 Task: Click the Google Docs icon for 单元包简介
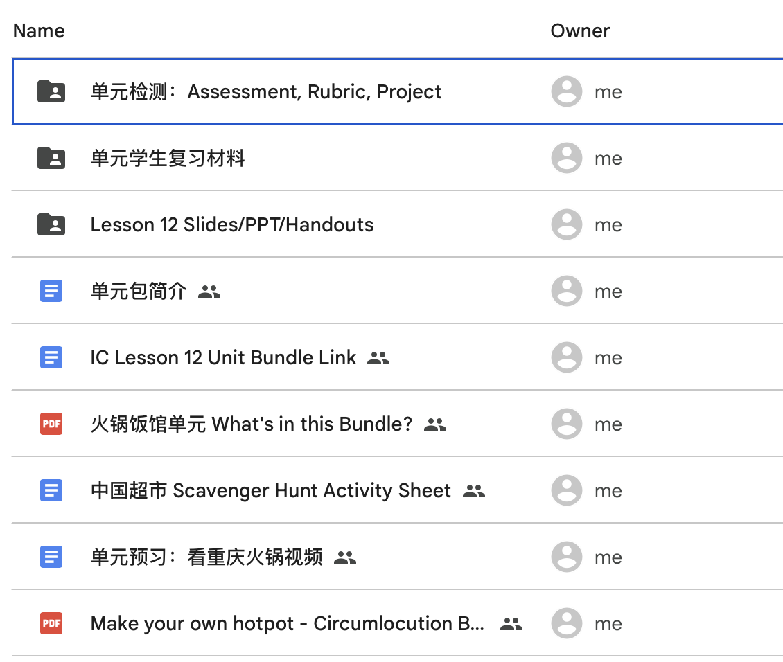pyautogui.click(x=51, y=291)
